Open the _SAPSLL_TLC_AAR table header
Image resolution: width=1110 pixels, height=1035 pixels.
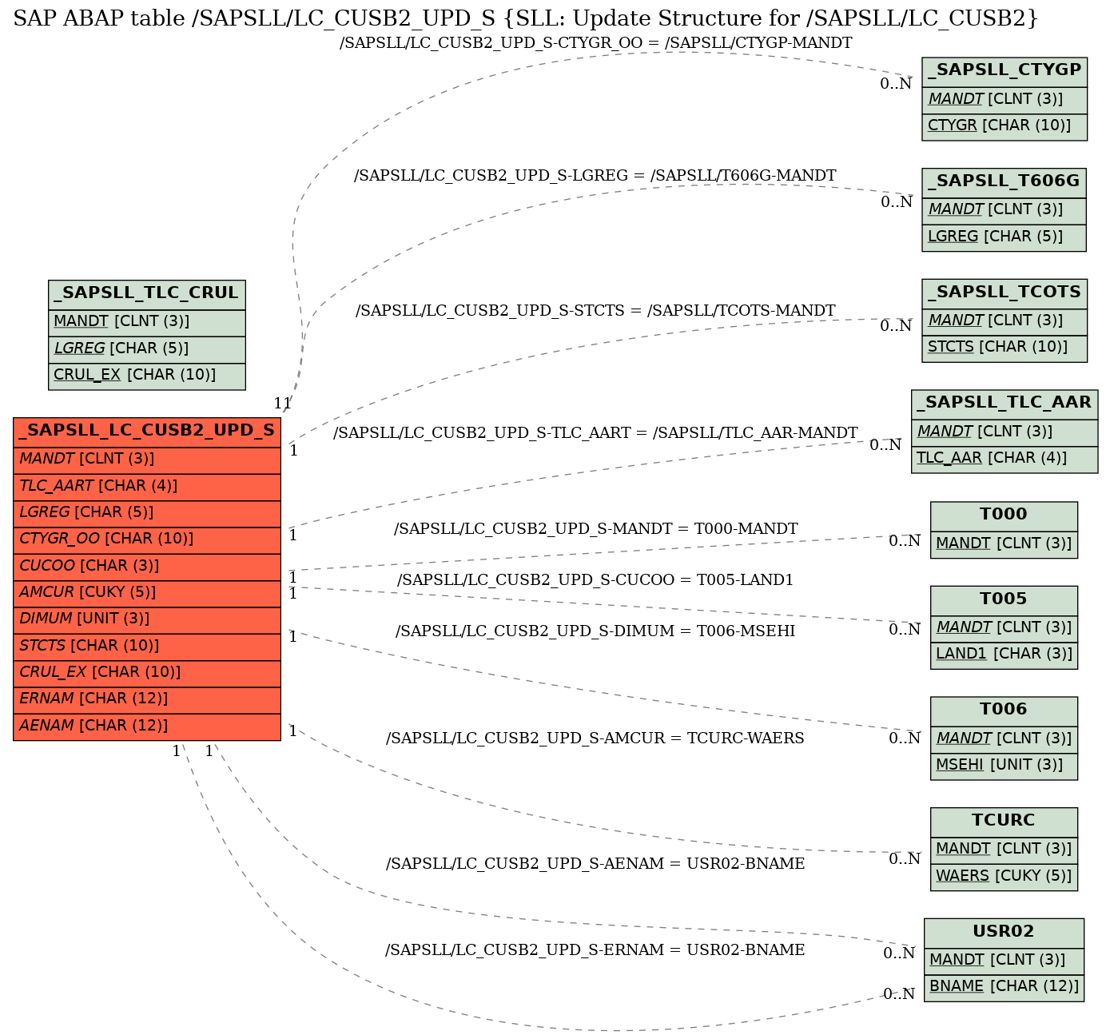point(1005,404)
